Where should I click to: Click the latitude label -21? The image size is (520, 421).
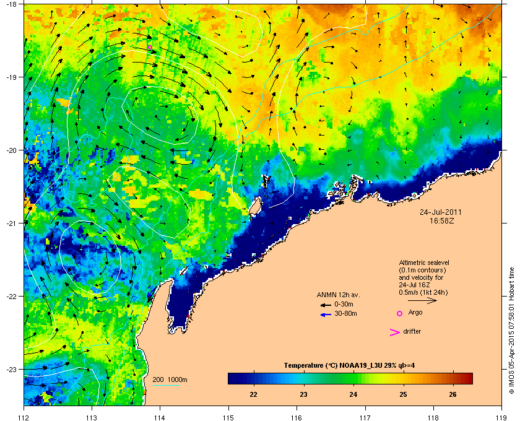(11, 223)
